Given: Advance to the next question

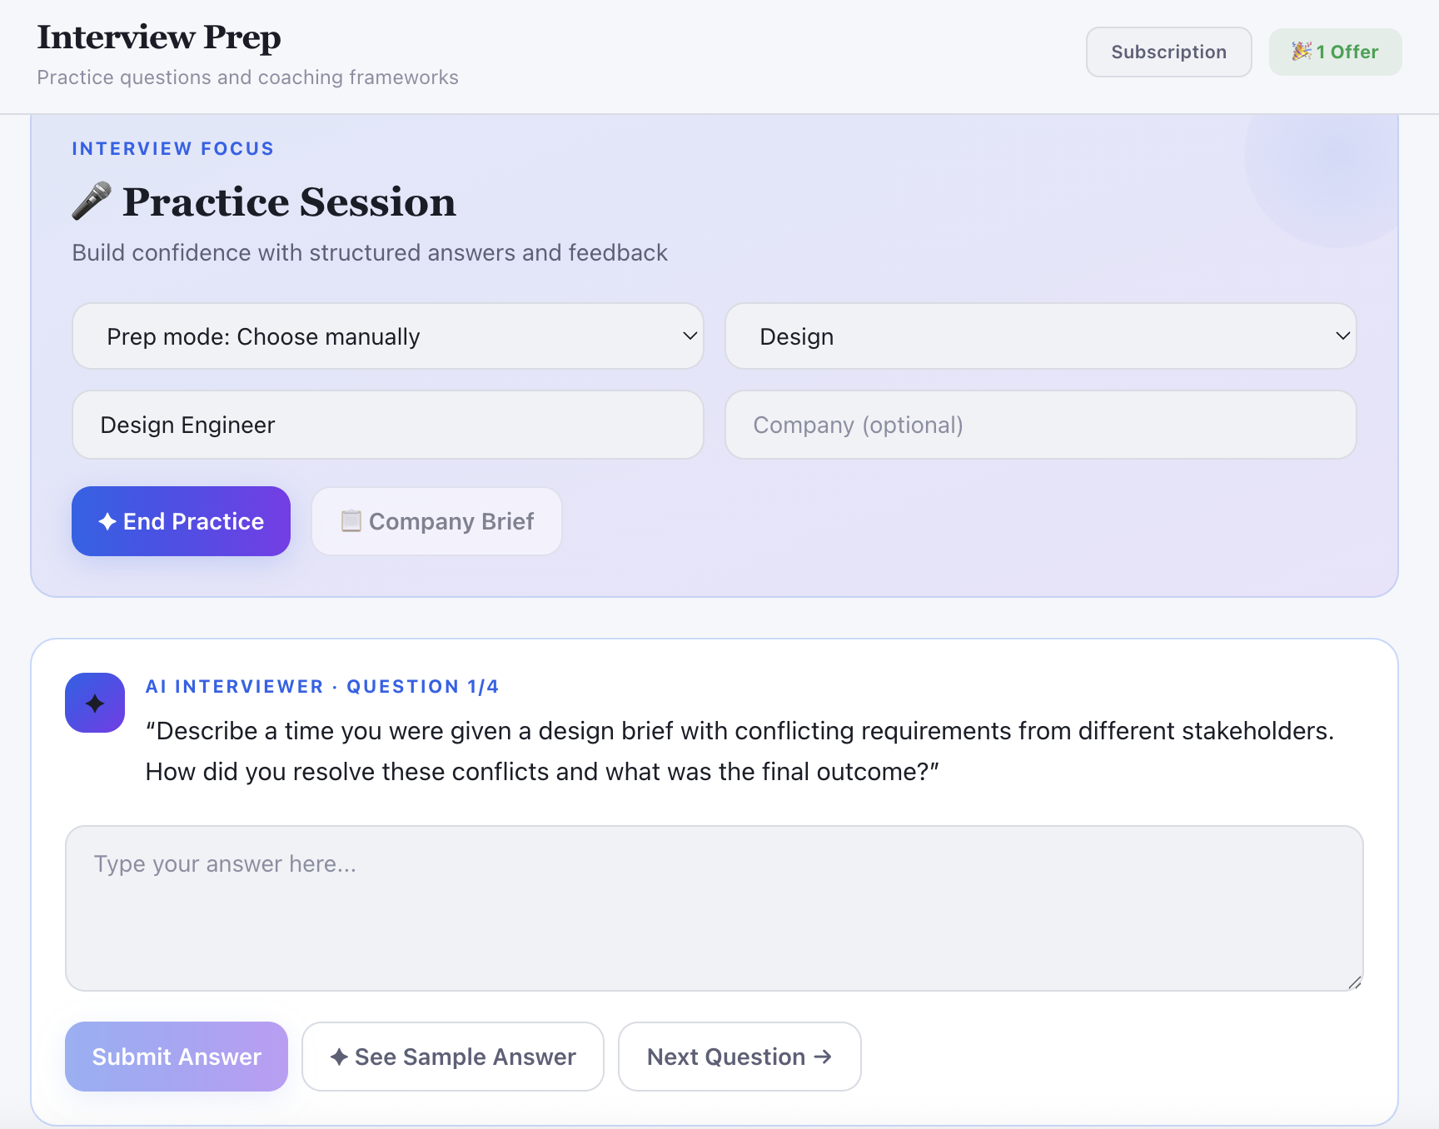Looking at the screenshot, I should (739, 1056).
